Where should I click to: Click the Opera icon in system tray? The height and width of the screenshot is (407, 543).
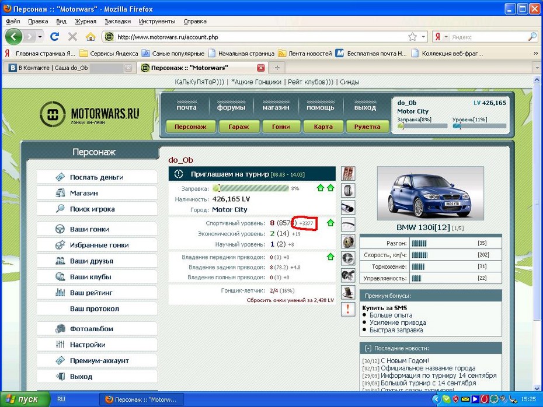click(x=485, y=399)
